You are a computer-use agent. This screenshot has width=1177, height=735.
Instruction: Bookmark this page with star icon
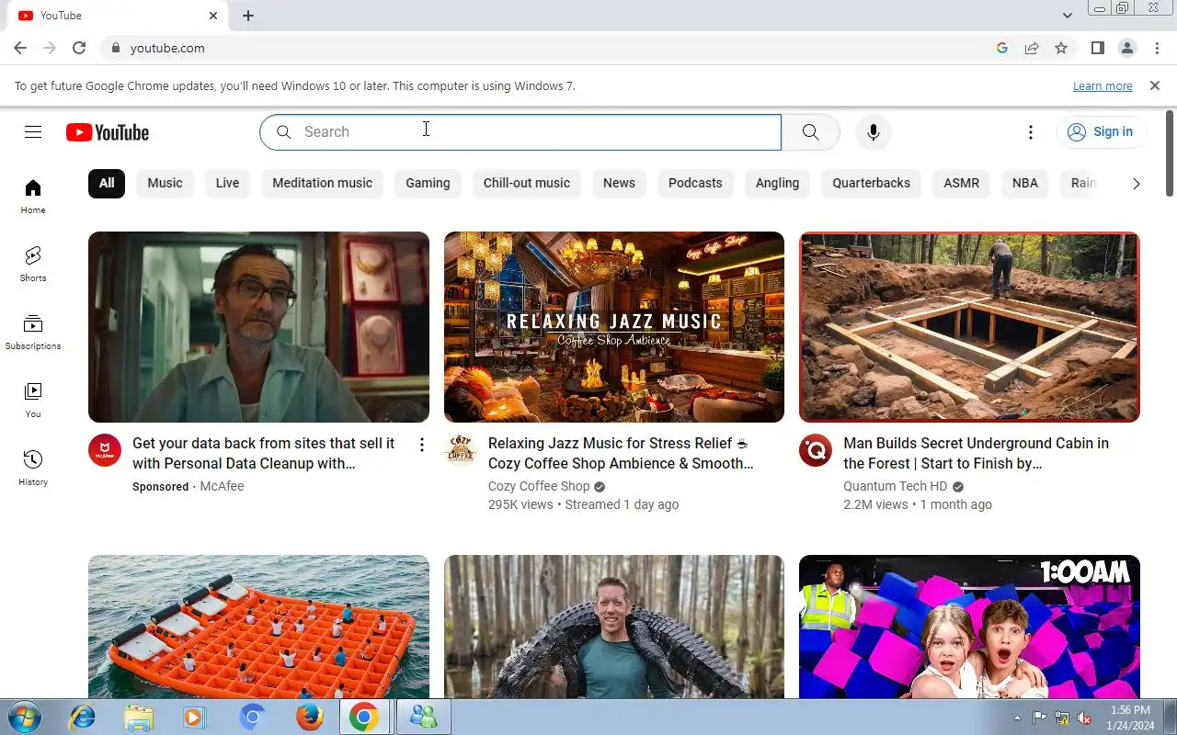[x=1061, y=48]
